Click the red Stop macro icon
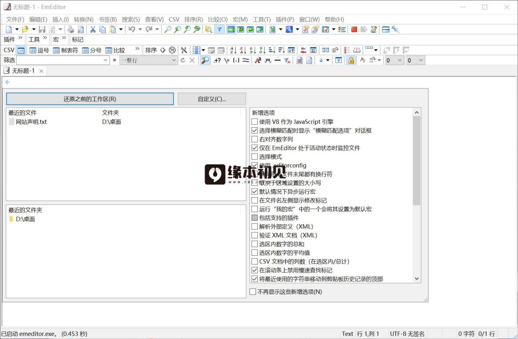Image resolution: width=518 pixels, height=339 pixels. click(354, 29)
